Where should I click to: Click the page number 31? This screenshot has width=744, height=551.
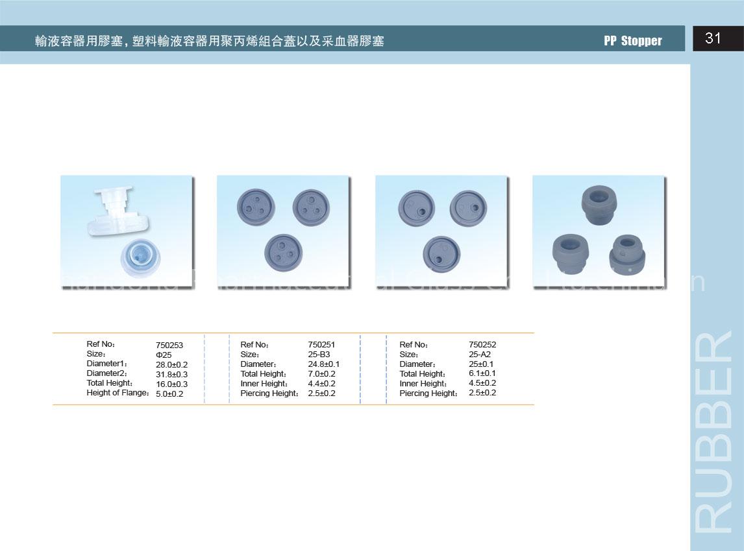pos(713,38)
